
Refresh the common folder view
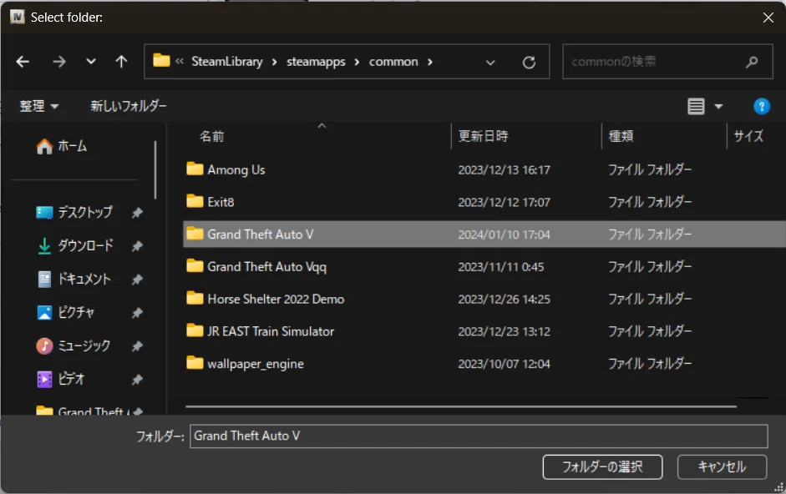click(x=529, y=62)
